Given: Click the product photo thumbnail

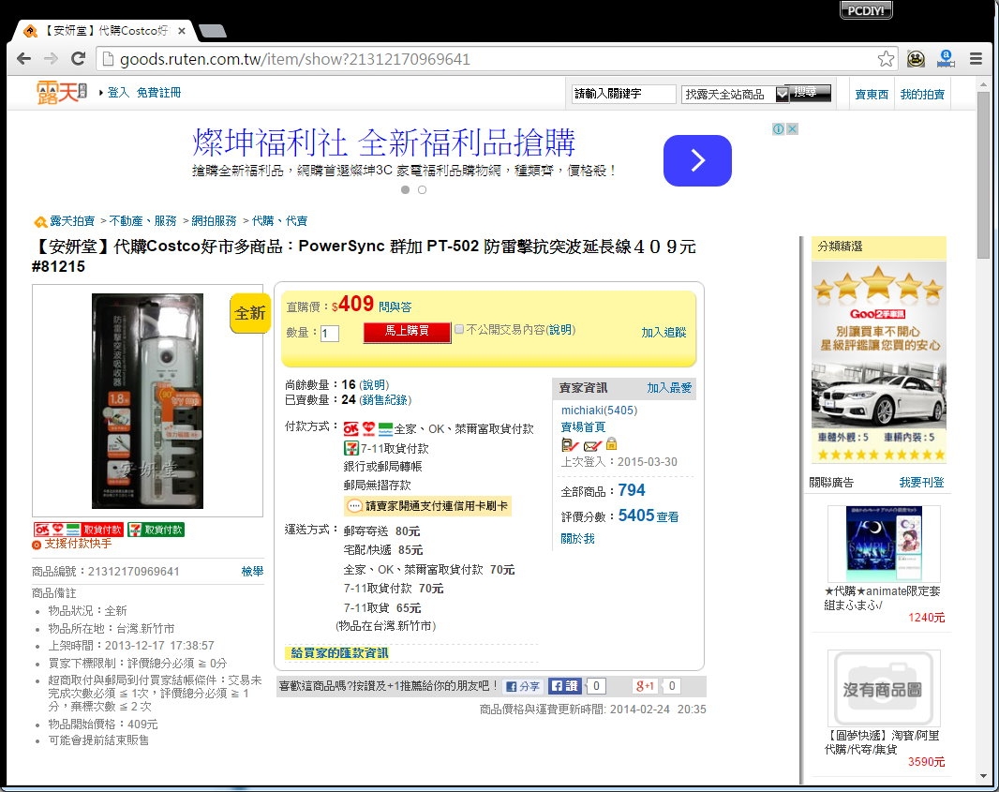Looking at the screenshot, I should pos(147,401).
